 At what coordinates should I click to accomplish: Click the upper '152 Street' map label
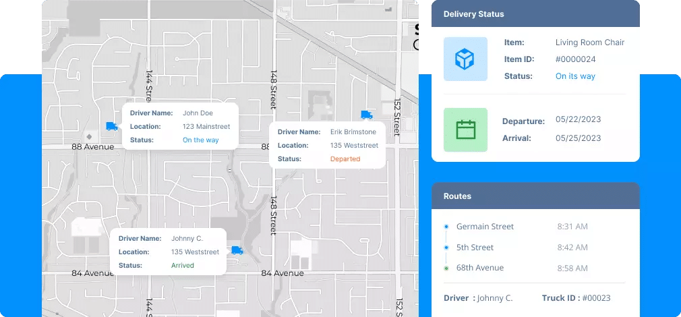tap(396, 117)
